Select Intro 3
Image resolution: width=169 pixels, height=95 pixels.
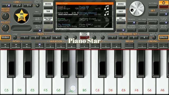pos(27,46)
